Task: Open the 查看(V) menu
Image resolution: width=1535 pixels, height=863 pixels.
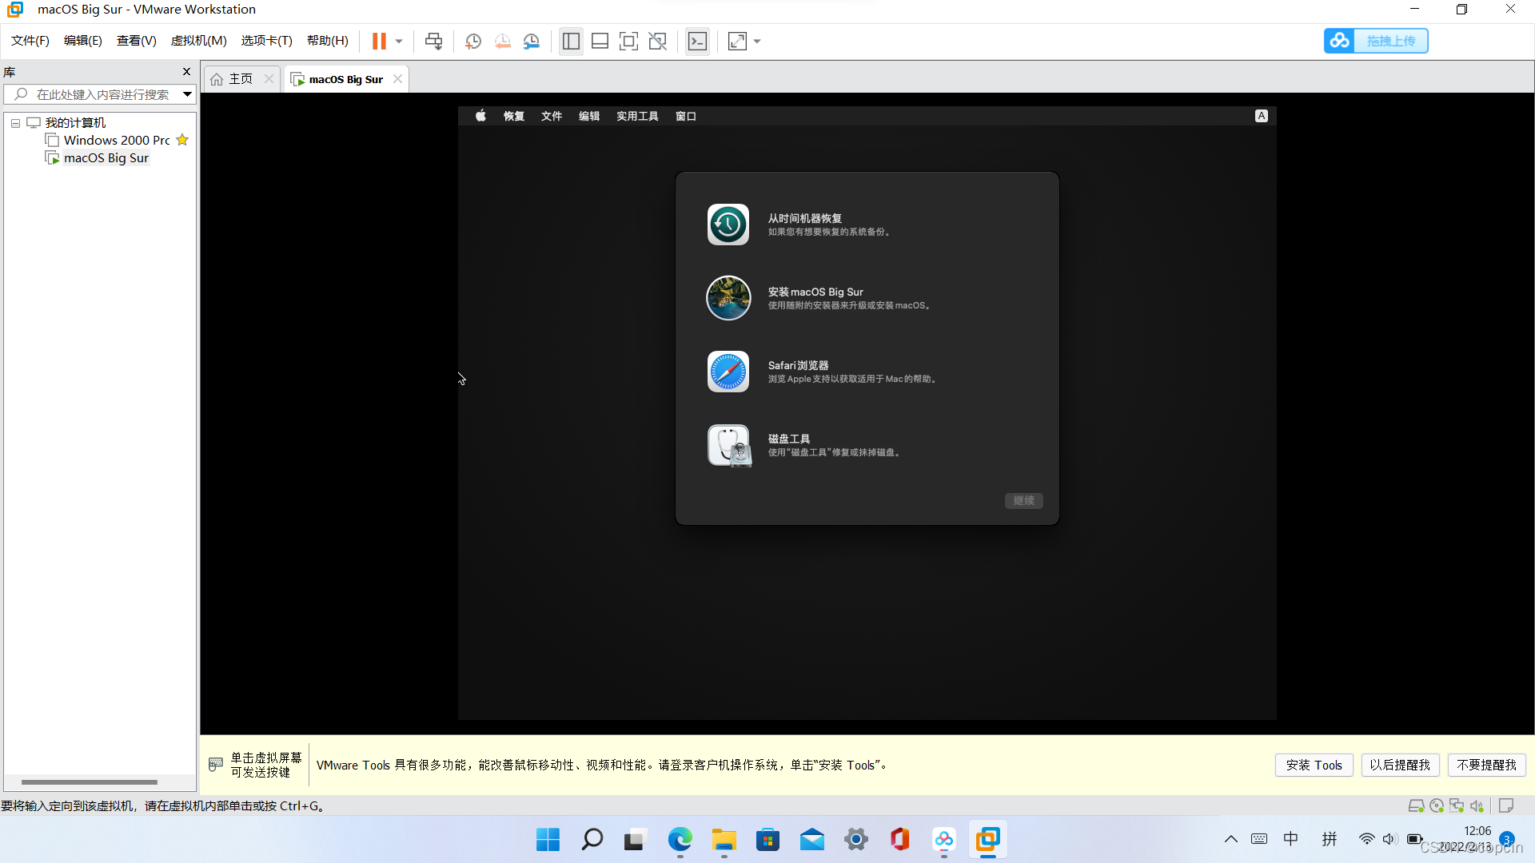Action: 137,41
